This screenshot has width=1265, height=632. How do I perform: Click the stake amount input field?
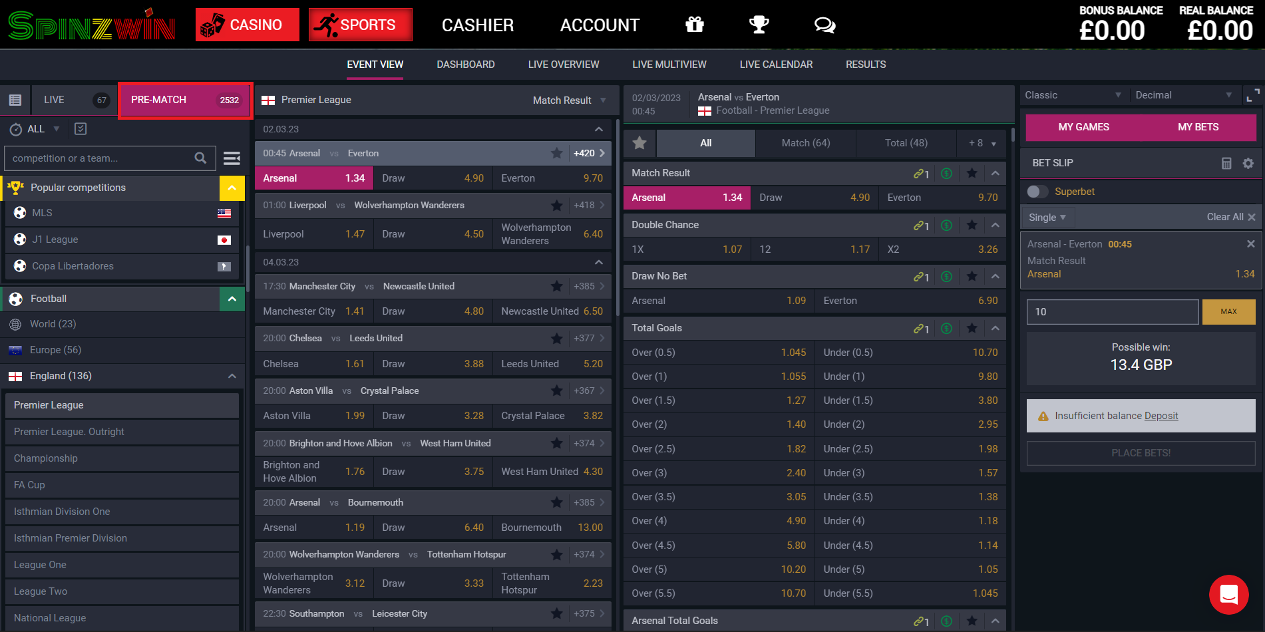point(1113,311)
